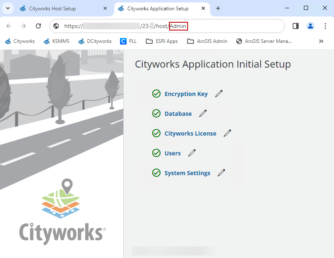This screenshot has height=258, width=334.
Task: Open the Users setup link
Action: [x=172, y=153]
